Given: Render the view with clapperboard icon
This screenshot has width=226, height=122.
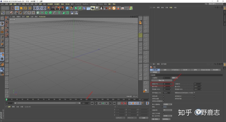Looking at the screenshot, I should [53, 8].
